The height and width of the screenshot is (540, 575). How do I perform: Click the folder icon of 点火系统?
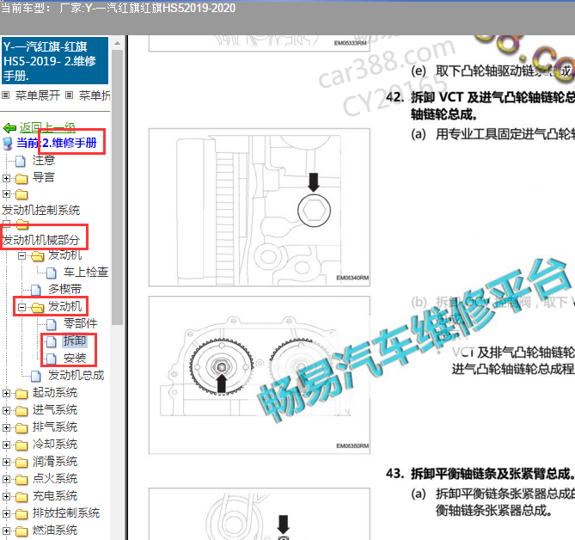click(22, 480)
